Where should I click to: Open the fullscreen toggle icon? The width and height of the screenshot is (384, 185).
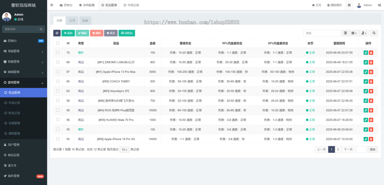[x=349, y=5]
